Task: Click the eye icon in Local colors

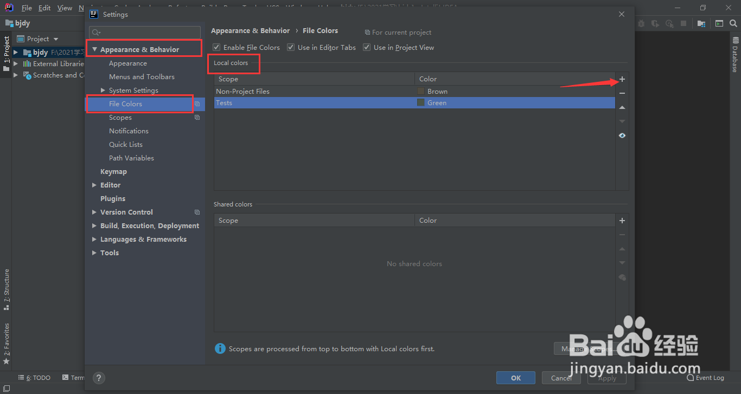Action: pos(622,135)
